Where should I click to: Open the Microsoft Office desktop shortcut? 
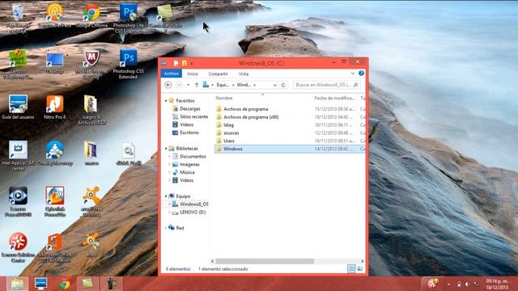coord(55,247)
